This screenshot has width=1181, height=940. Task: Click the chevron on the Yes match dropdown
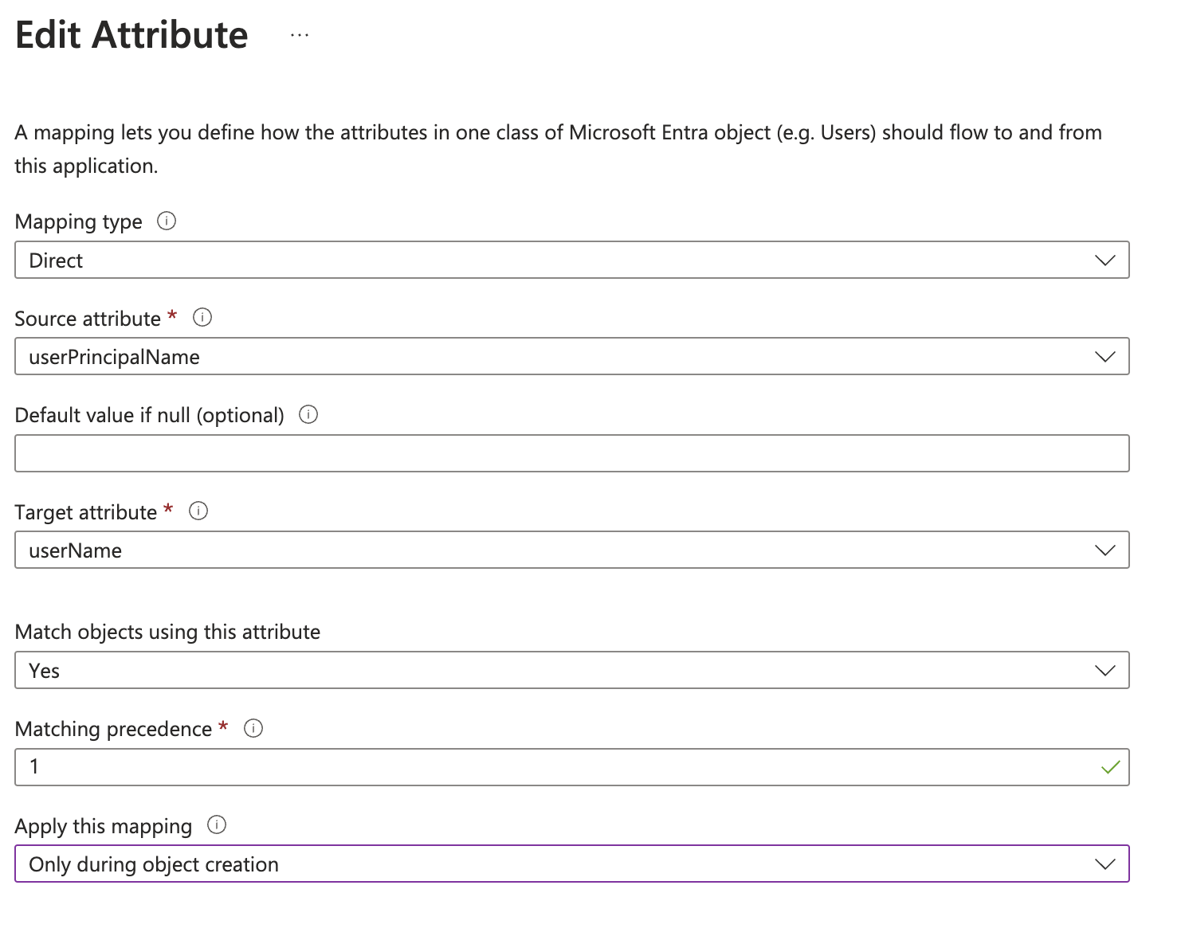pyautogui.click(x=1105, y=671)
